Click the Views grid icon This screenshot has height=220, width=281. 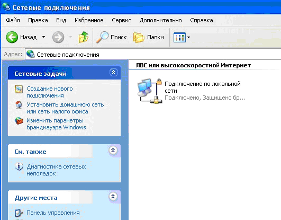tap(179, 37)
